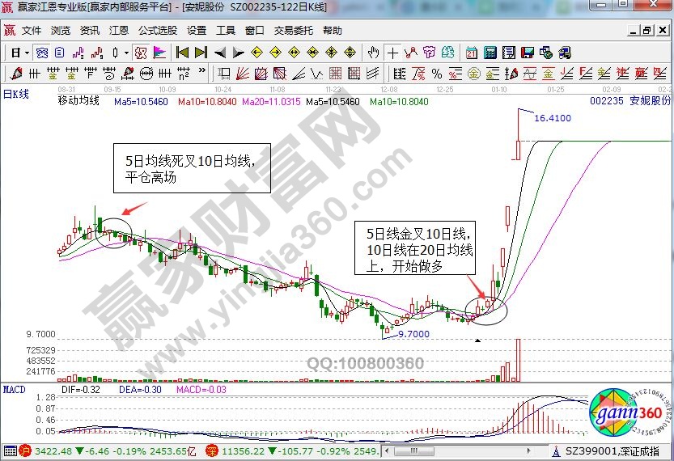Select the hand pan tool
Image resolution: width=674 pixels, height=461 pixels.
click(373, 53)
